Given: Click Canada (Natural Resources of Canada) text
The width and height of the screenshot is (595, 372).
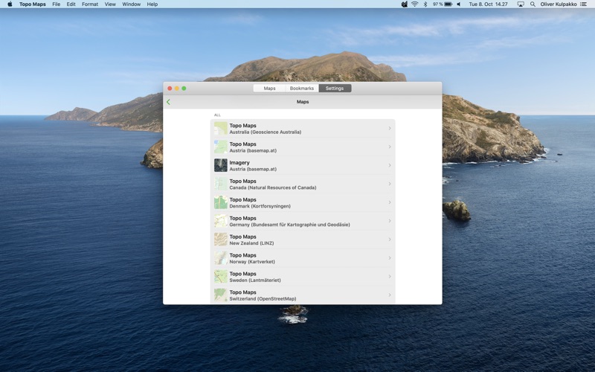Looking at the screenshot, I should pyautogui.click(x=273, y=187).
